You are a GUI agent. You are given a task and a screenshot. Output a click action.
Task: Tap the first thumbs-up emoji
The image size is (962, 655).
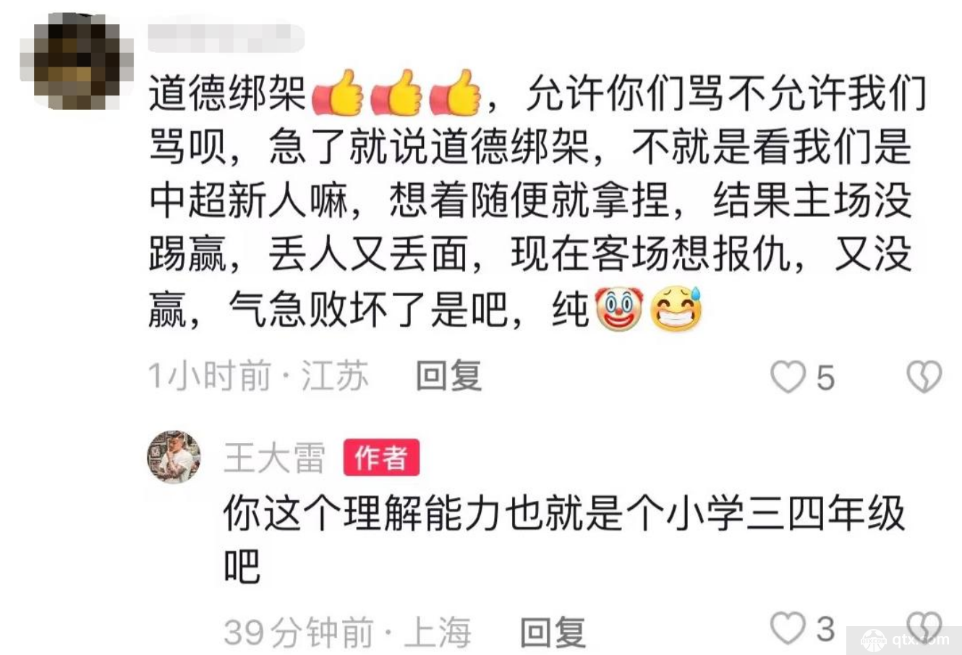[x=337, y=93]
